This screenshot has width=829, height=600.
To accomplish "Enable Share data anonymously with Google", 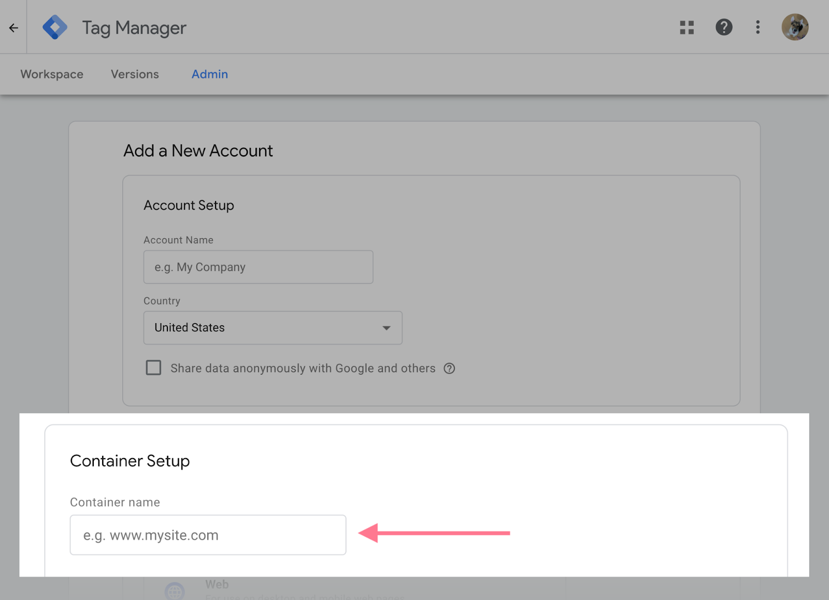I will point(153,368).
